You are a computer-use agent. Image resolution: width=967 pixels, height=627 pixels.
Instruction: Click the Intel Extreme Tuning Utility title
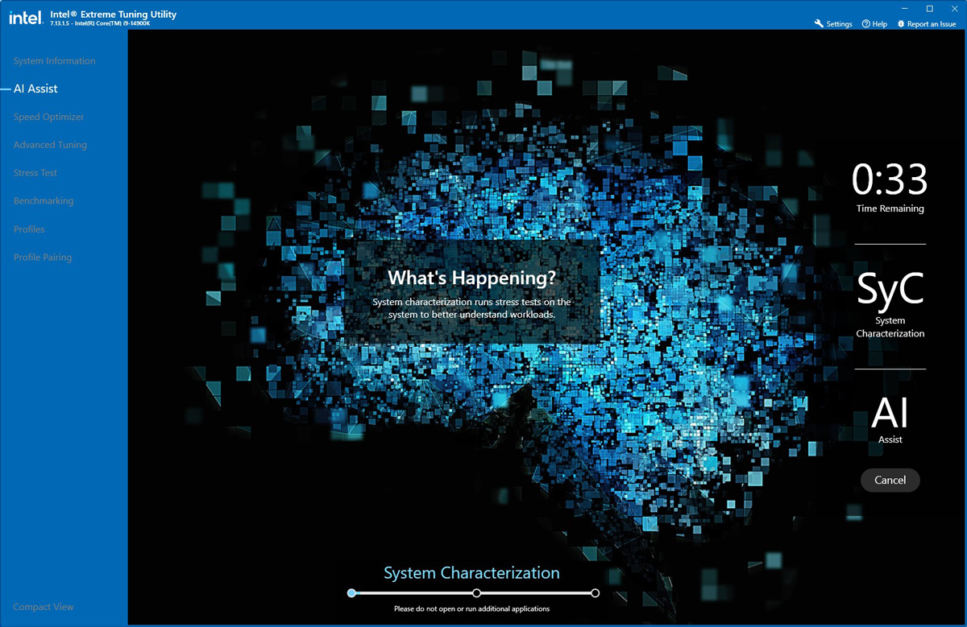click(x=113, y=14)
